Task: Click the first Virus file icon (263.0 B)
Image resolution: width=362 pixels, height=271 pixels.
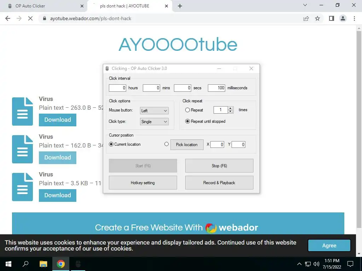Action: pyautogui.click(x=22, y=112)
